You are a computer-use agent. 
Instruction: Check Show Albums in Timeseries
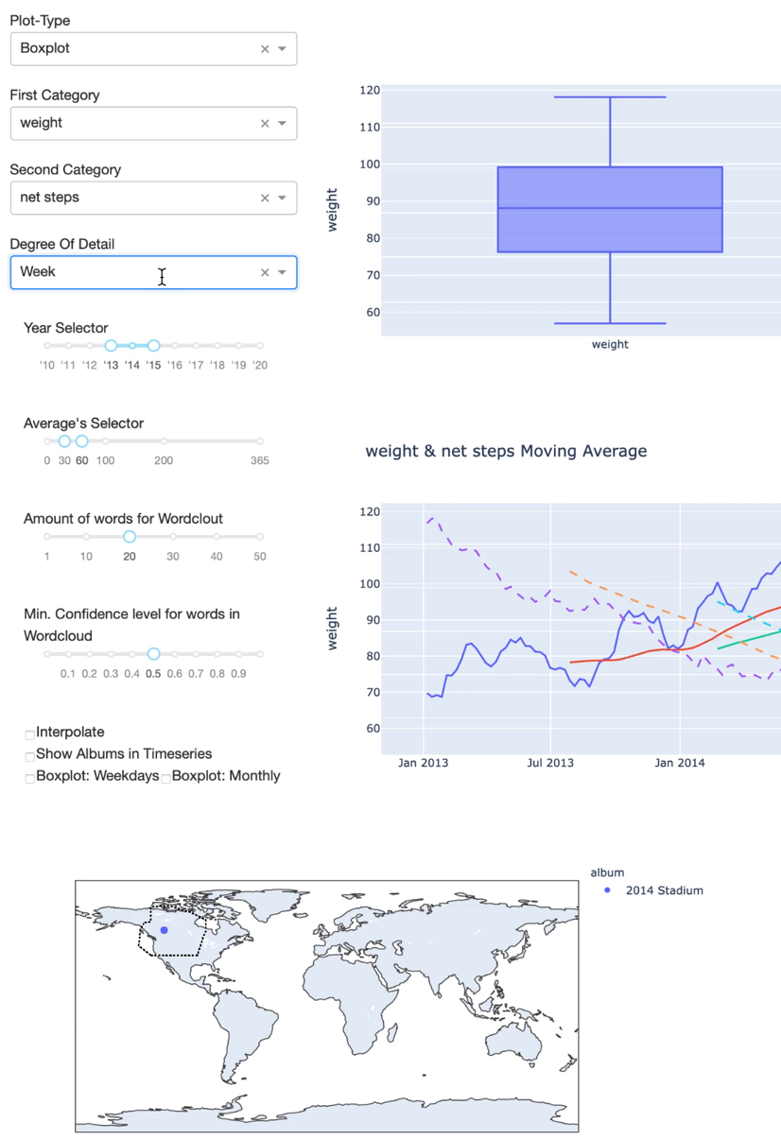coord(30,755)
